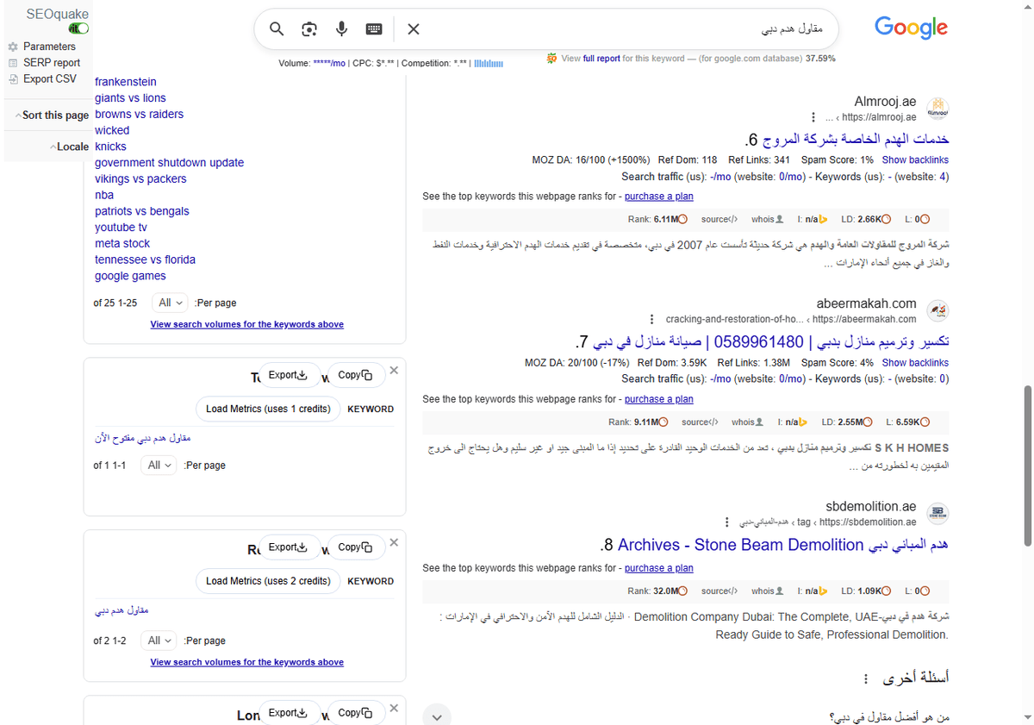Viewport: 1034px width, 725px height.
Task: Open the Per page 'All' dropdown
Action: tap(169, 303)
